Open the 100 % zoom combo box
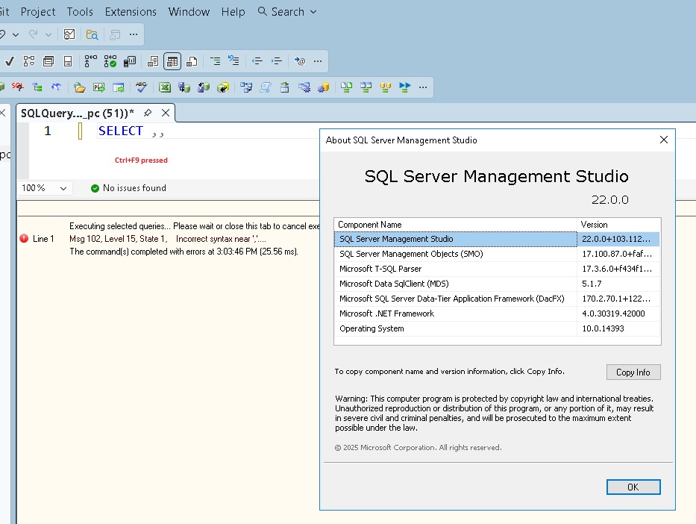 click(x=45, y=188)
